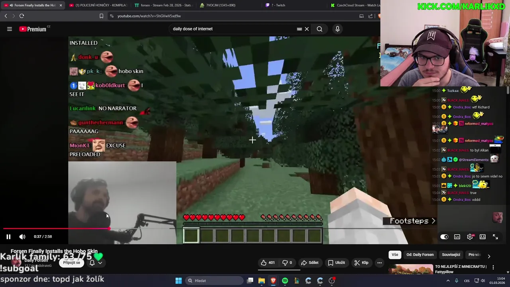Save the video with Uložit

(336, 263)
